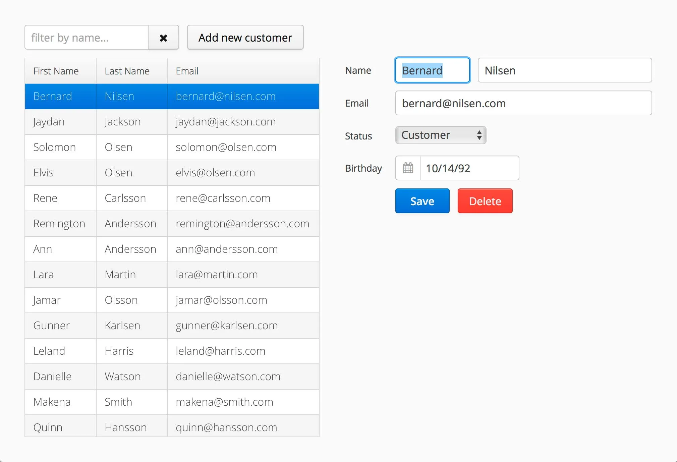Click the Email column header
Image resolution: width=677 pixels, height=462 pixels.
coord(187,71)
